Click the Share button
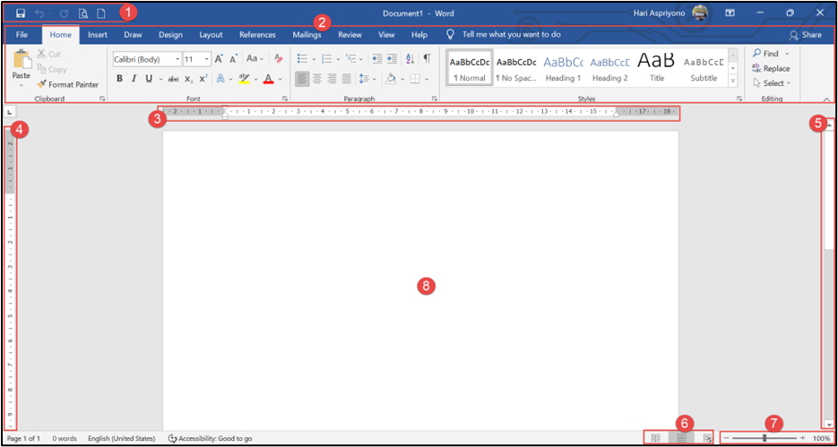The width and height of the screenshot is (838, 447). [805, 35]
